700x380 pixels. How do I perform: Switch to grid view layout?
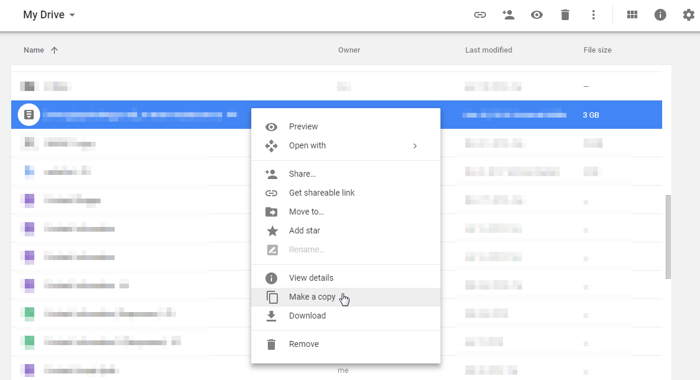click(632, 15)
